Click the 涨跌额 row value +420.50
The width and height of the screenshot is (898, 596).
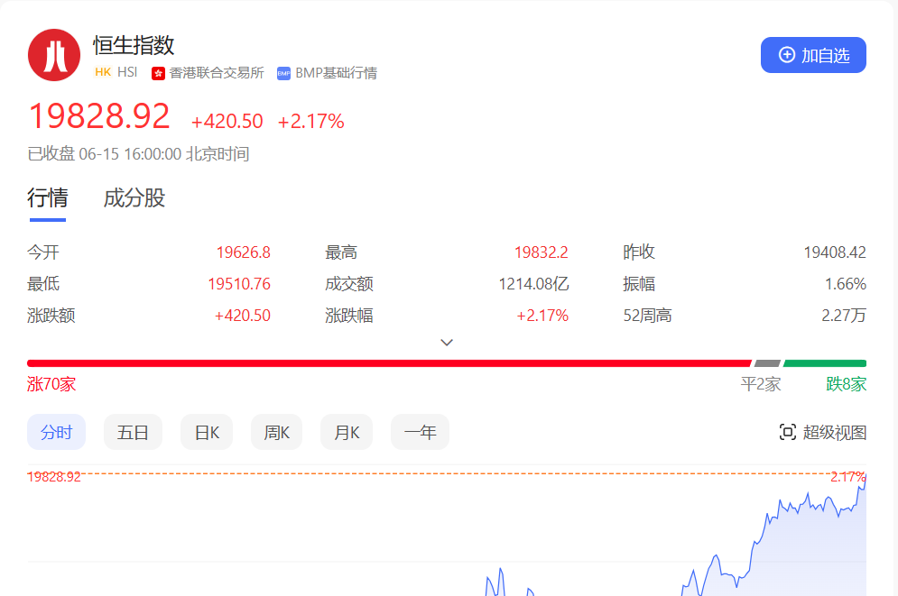coord(242,316)
